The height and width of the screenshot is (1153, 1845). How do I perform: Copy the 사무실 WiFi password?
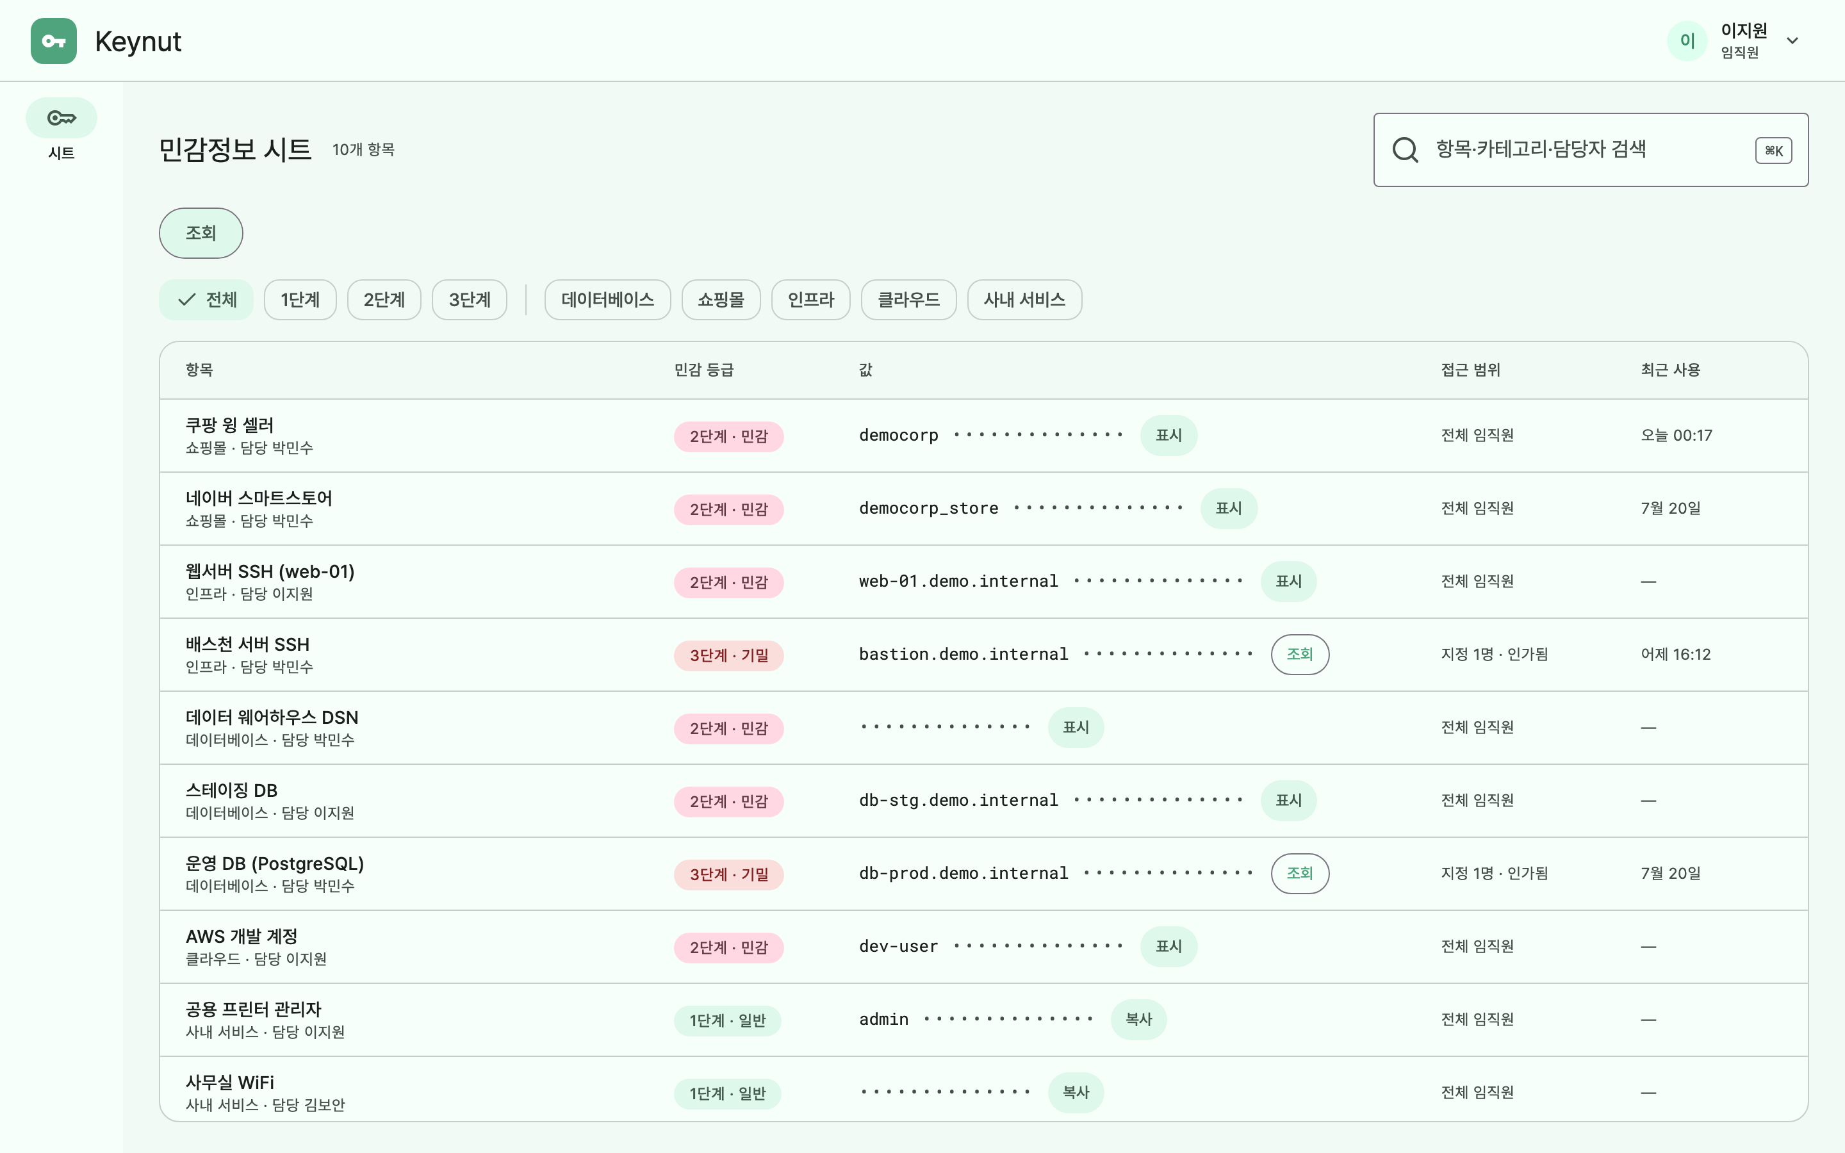point(1076,1093)
